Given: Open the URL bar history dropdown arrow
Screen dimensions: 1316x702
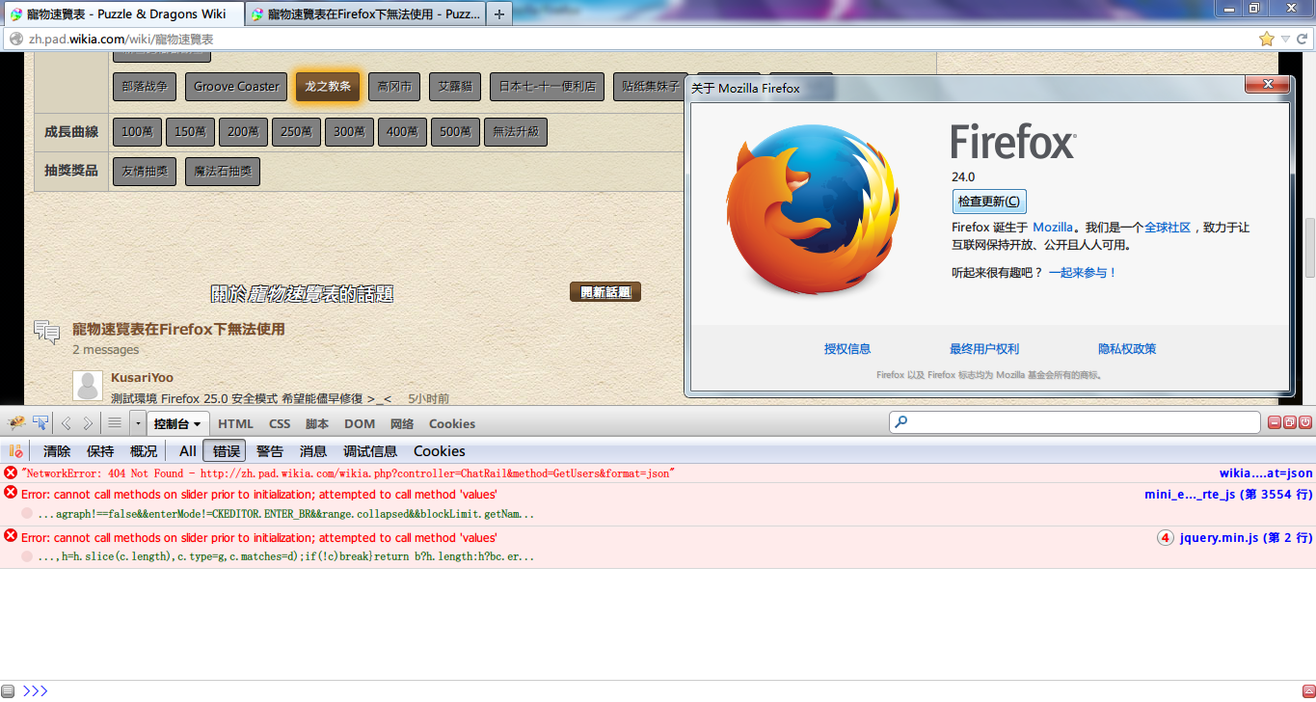Looking at the screenshot, I should pyautogui.click(x=1285, y=40).
